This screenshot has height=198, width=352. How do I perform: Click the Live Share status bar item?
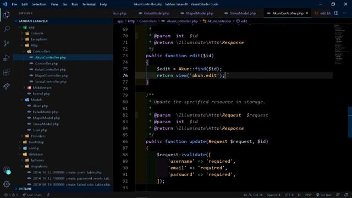click(32, 195)
